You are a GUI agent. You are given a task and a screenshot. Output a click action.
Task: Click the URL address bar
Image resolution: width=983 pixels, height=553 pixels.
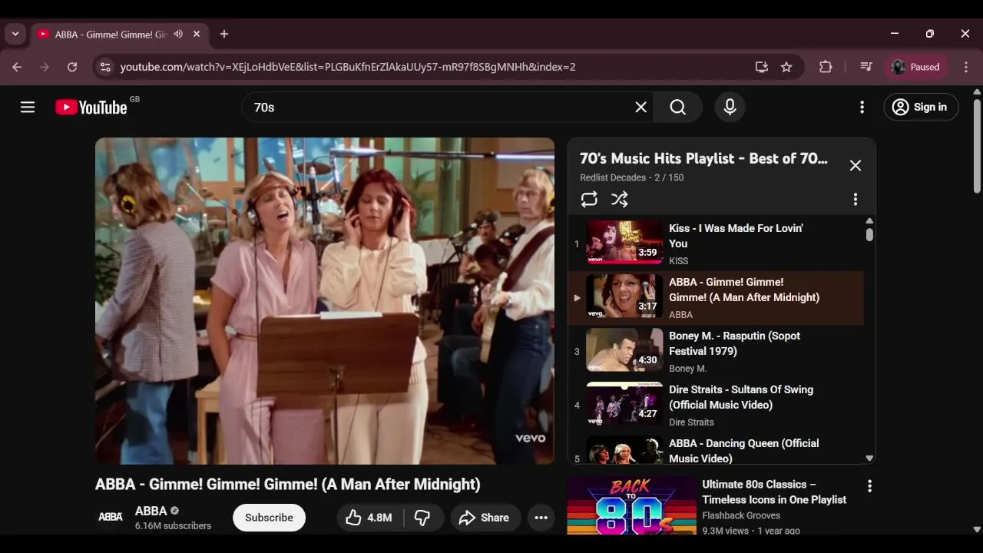click(x=347, y=67)
